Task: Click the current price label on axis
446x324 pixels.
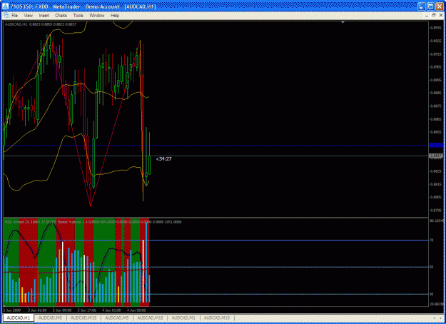Action: click(436, 156)
